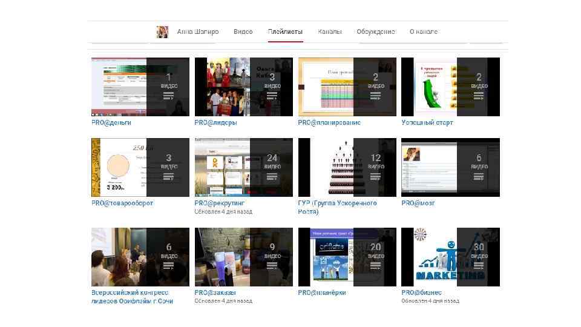Image resolution: width=581 pixels, height=327 pixels.
Task: Click playlist icon on PRO@деньги thumbnail
Action: (x=169, y=96)
